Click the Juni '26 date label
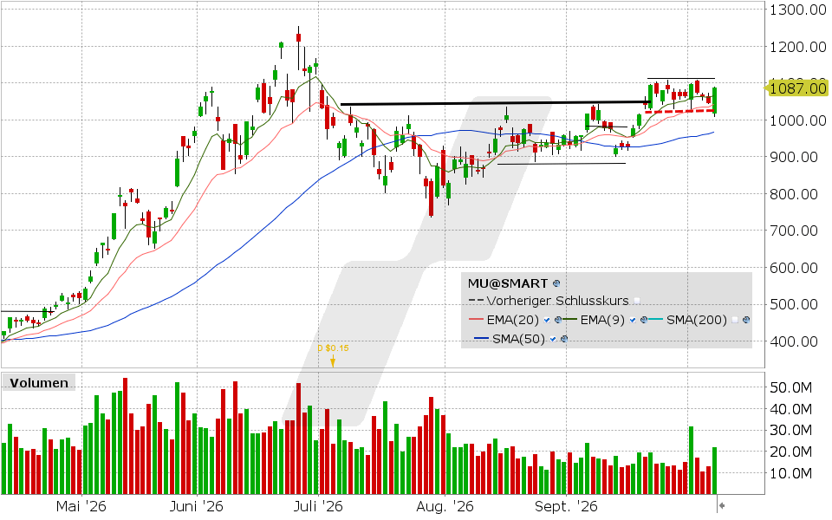This screenshot has width=832, height=520. 197,506
